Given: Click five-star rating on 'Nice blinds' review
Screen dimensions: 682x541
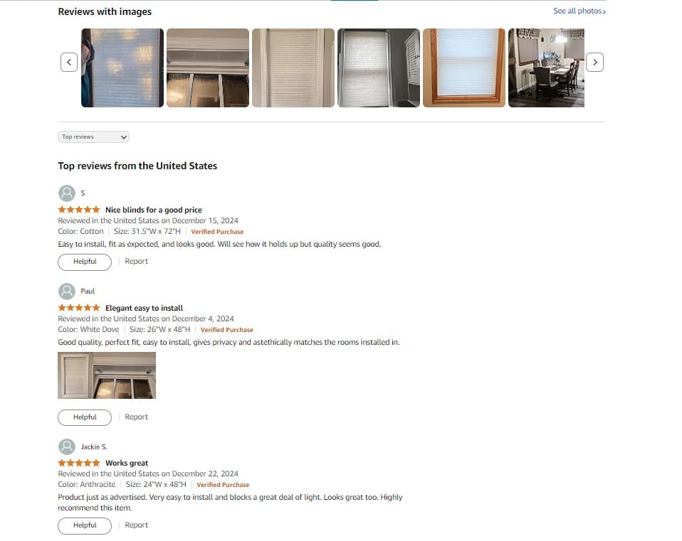Looking at the screenshot, I should click(x=79, y=210).
